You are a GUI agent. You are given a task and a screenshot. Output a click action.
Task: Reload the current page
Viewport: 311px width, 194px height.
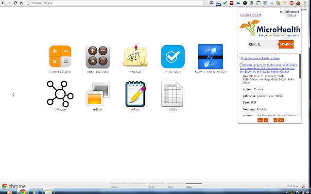[15, 3]
